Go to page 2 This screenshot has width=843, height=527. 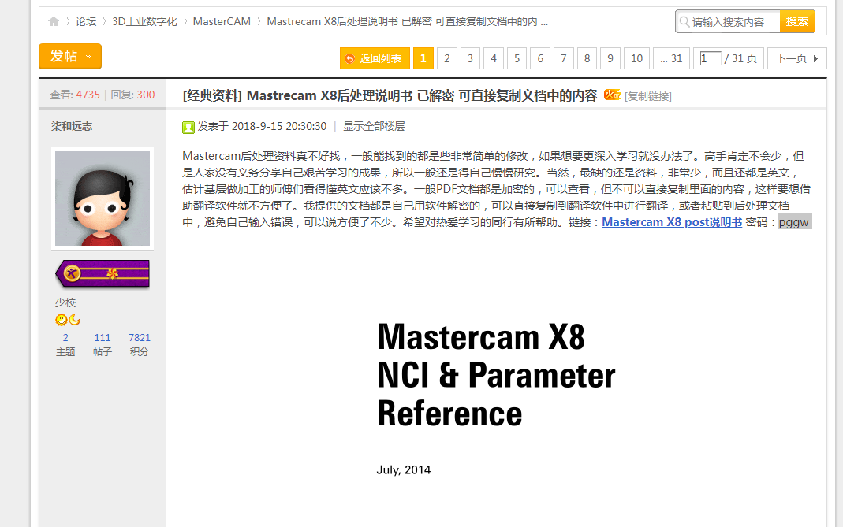(x=447, y=58)
